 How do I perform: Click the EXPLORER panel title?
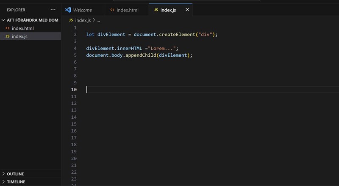click(16, 9)
